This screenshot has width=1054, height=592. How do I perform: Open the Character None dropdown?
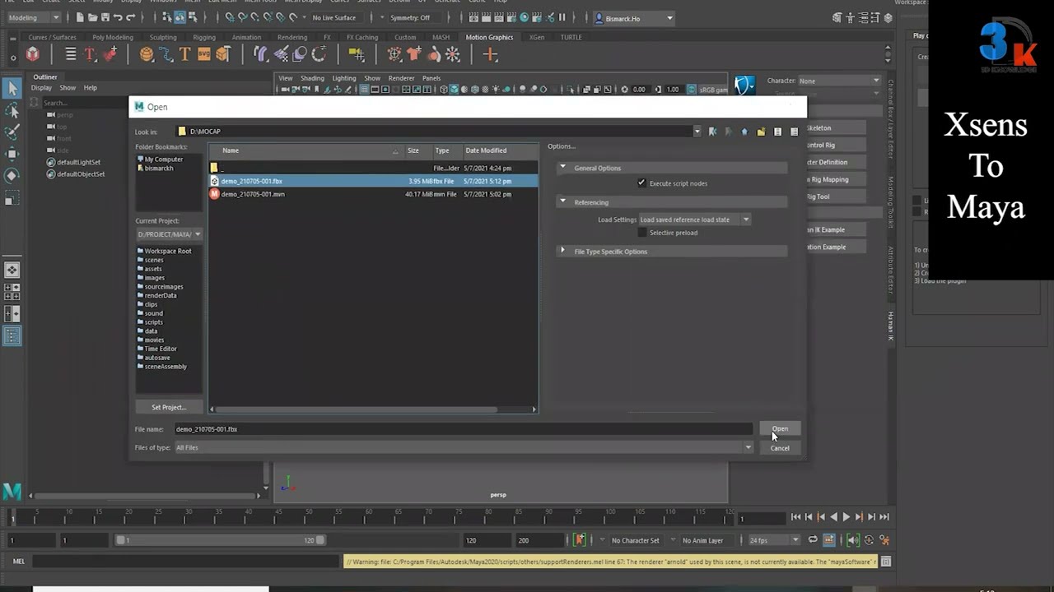tap(839, 81)
